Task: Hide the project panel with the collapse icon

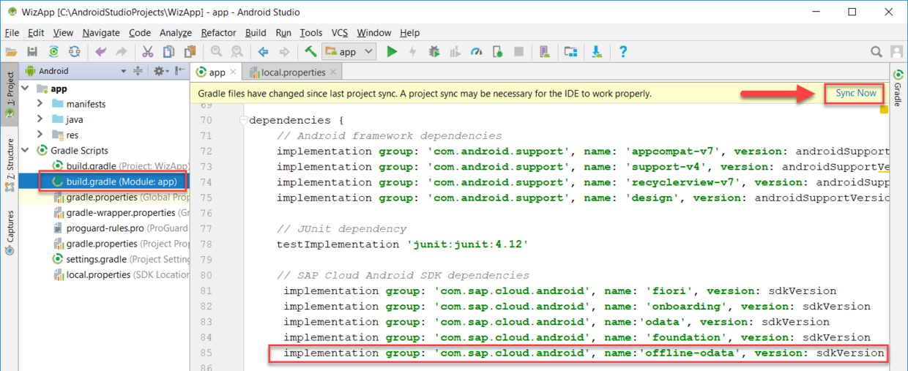Action: pyautogui.click(x=179, y=71)
